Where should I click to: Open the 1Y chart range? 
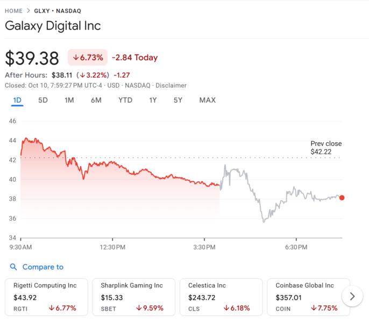(153, 100)
